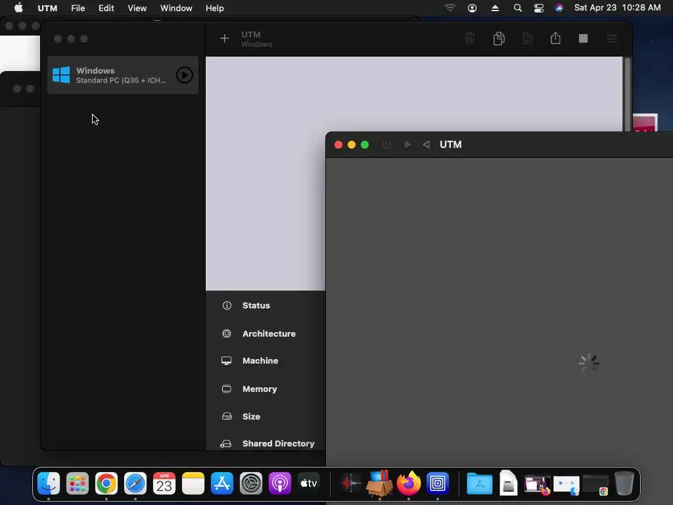Click the Windows logo icon in the sidebar
Viewport: 673px width, 505px height.
coord(61,75)
